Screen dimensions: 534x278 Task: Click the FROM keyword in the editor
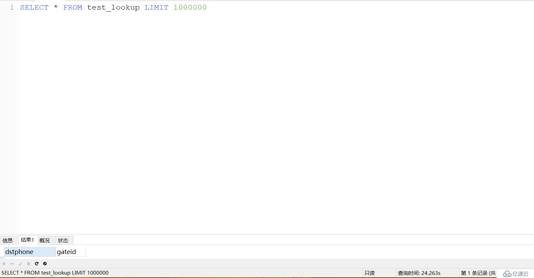(x=73, y=7)
